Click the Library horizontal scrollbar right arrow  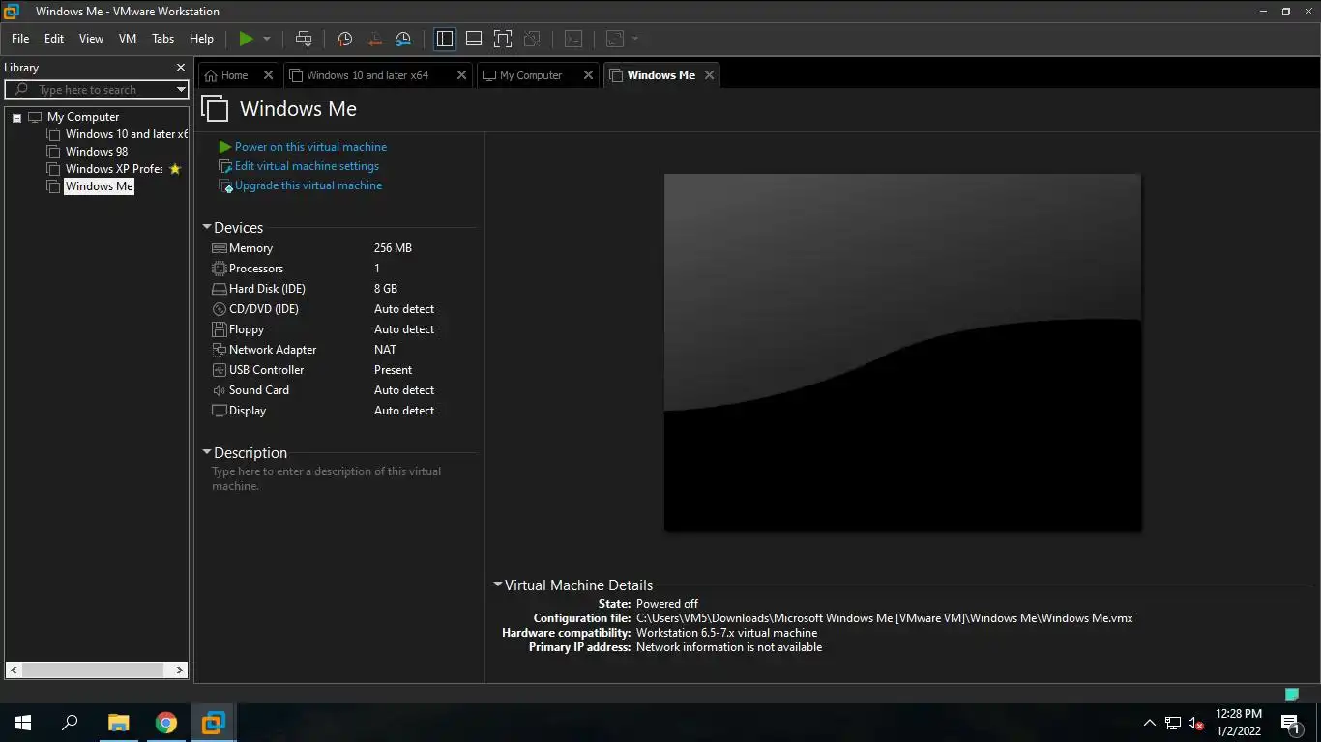click(180, 670)
